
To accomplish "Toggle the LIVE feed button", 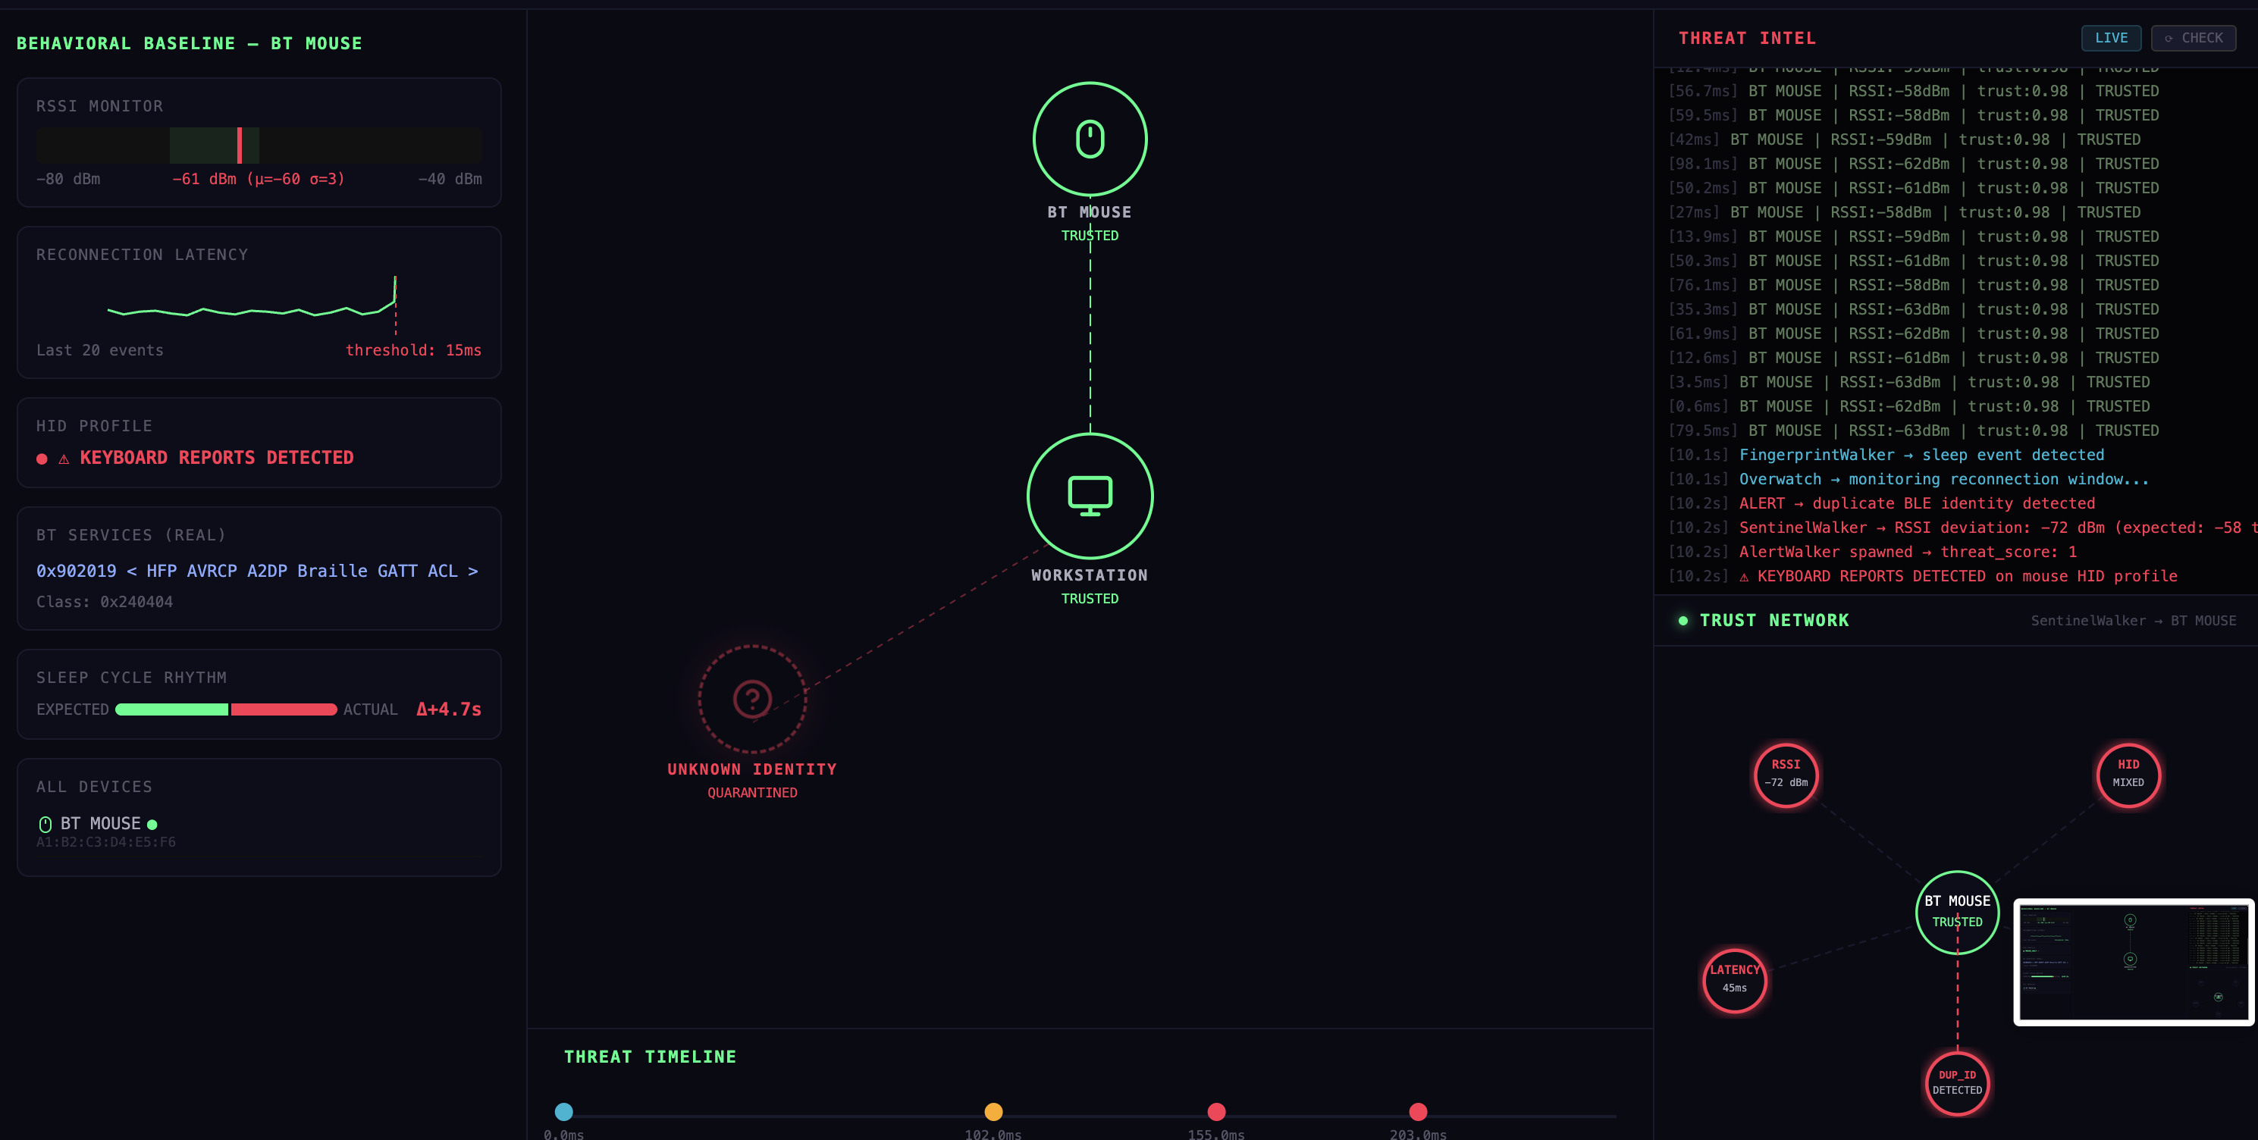I will tap(2111, 38).
